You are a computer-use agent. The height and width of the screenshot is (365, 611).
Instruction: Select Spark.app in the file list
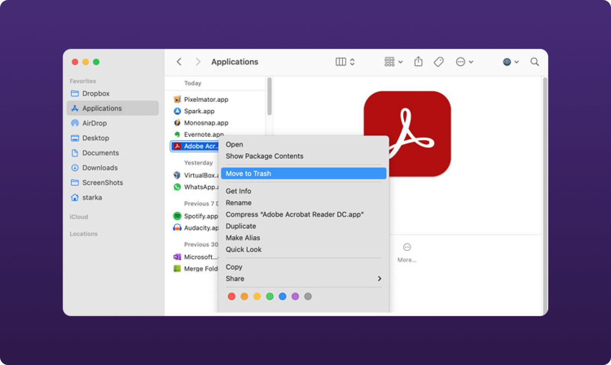click(x=199, y=111)
